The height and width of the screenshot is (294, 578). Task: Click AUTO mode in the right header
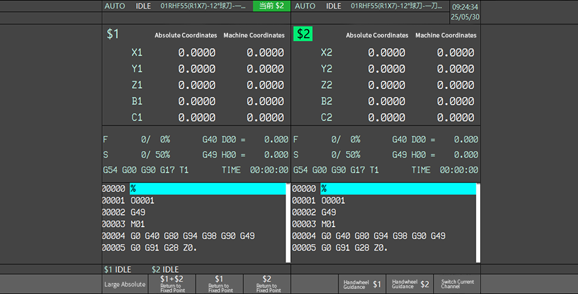click(305, 6)
